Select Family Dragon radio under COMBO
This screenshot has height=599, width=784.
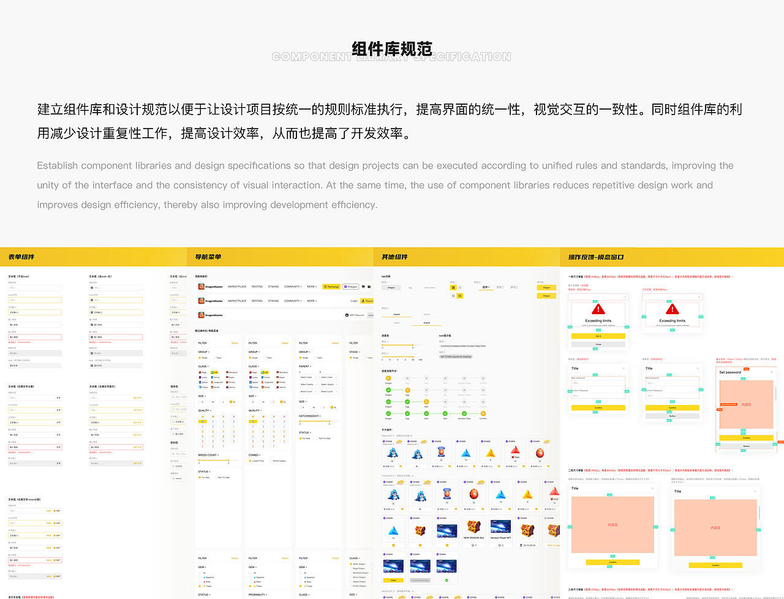point(277,461)
